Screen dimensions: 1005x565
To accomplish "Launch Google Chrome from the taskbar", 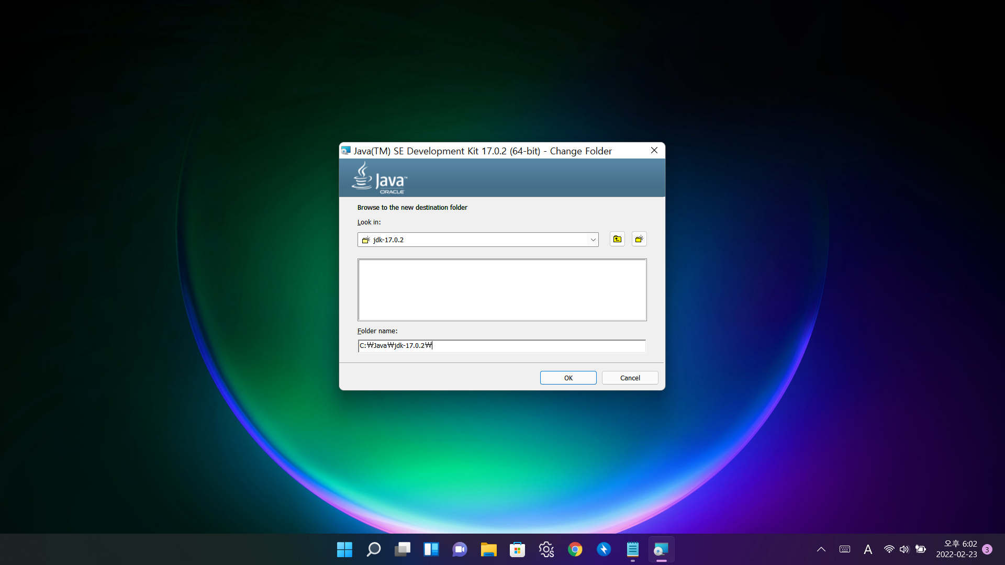I will point(575,549).
